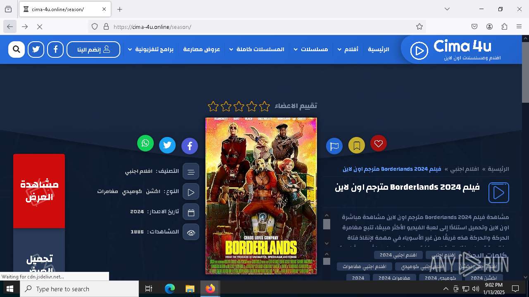Image resolution: width=529 pixels, height=297 pixels.
Task: Open a new browser tab
Action: click(x=120, y=9)
